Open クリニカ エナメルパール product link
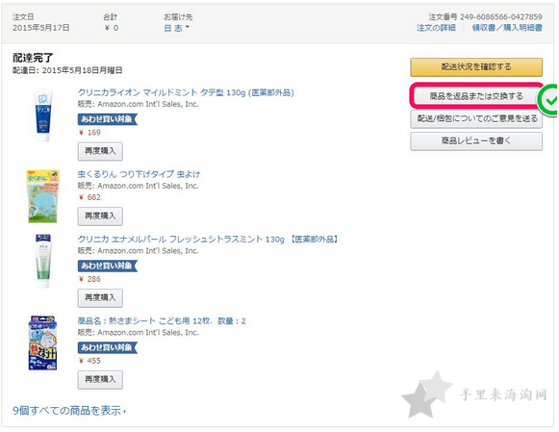 pyautogui.click(x=208, y=240)
